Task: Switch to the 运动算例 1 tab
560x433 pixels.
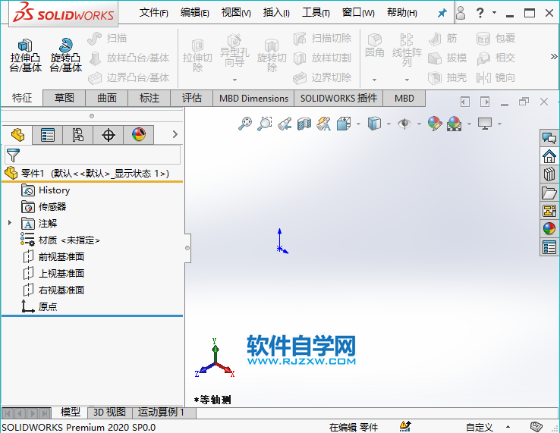Action: (x=164, y=413)
